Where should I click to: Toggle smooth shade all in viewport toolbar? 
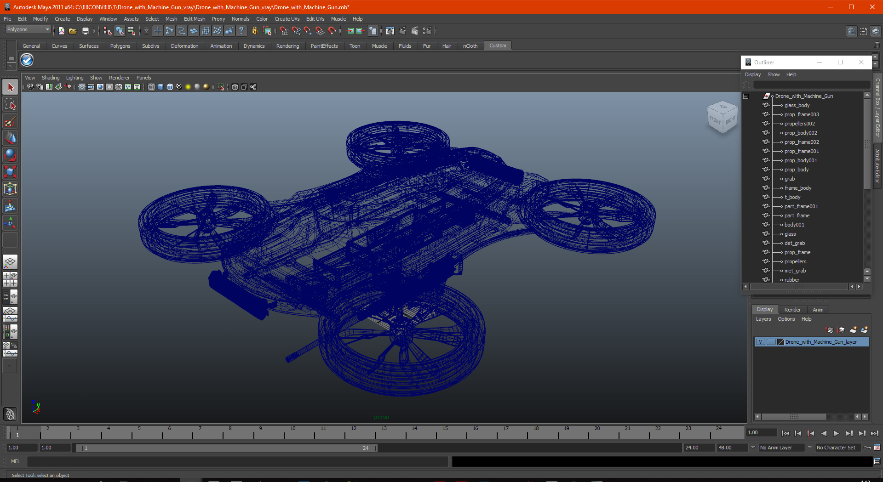[x=161, y=87]
